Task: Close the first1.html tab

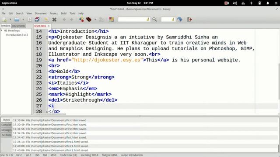Action: pyautogui.click(x=49, y=26)
